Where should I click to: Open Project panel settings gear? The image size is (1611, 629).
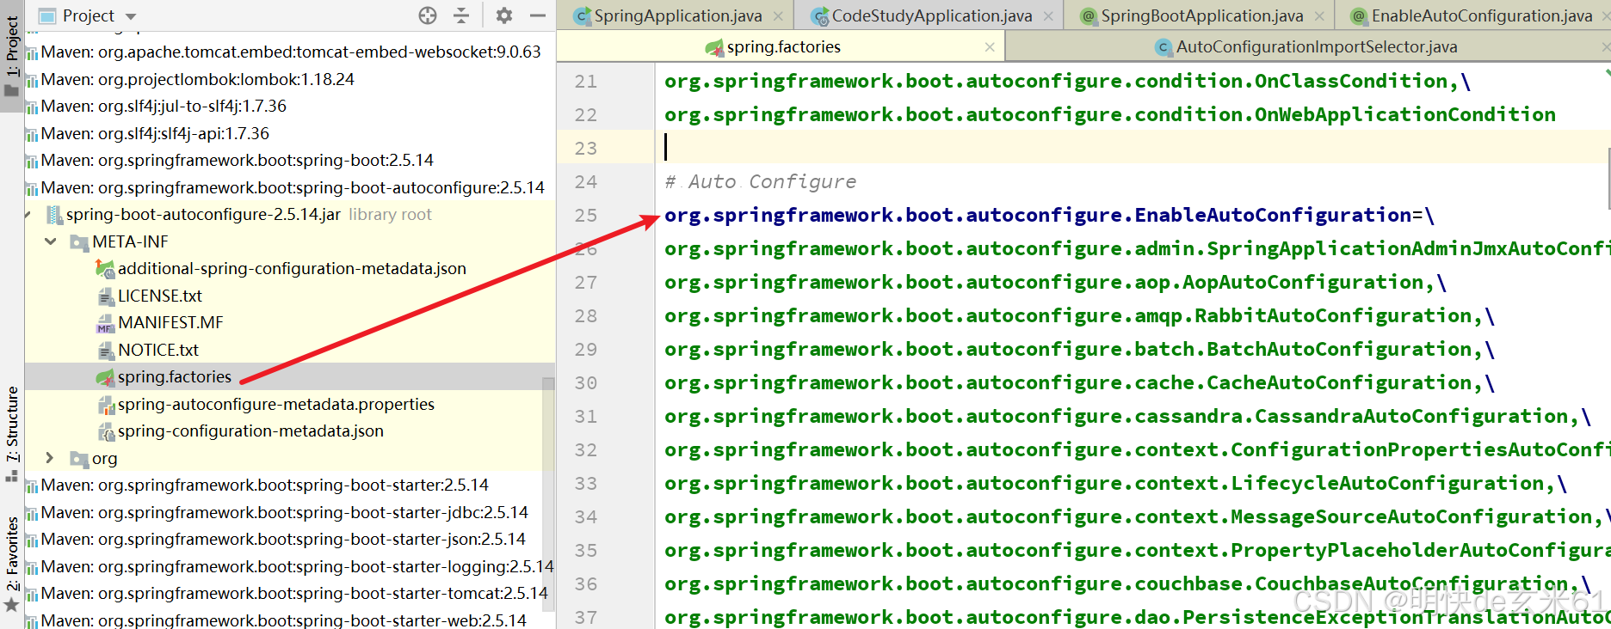(504, 15)
